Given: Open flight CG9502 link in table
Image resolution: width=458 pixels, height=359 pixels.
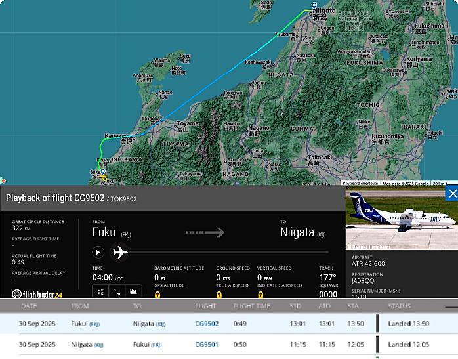Looking at the screenshot, I should 207,324.
